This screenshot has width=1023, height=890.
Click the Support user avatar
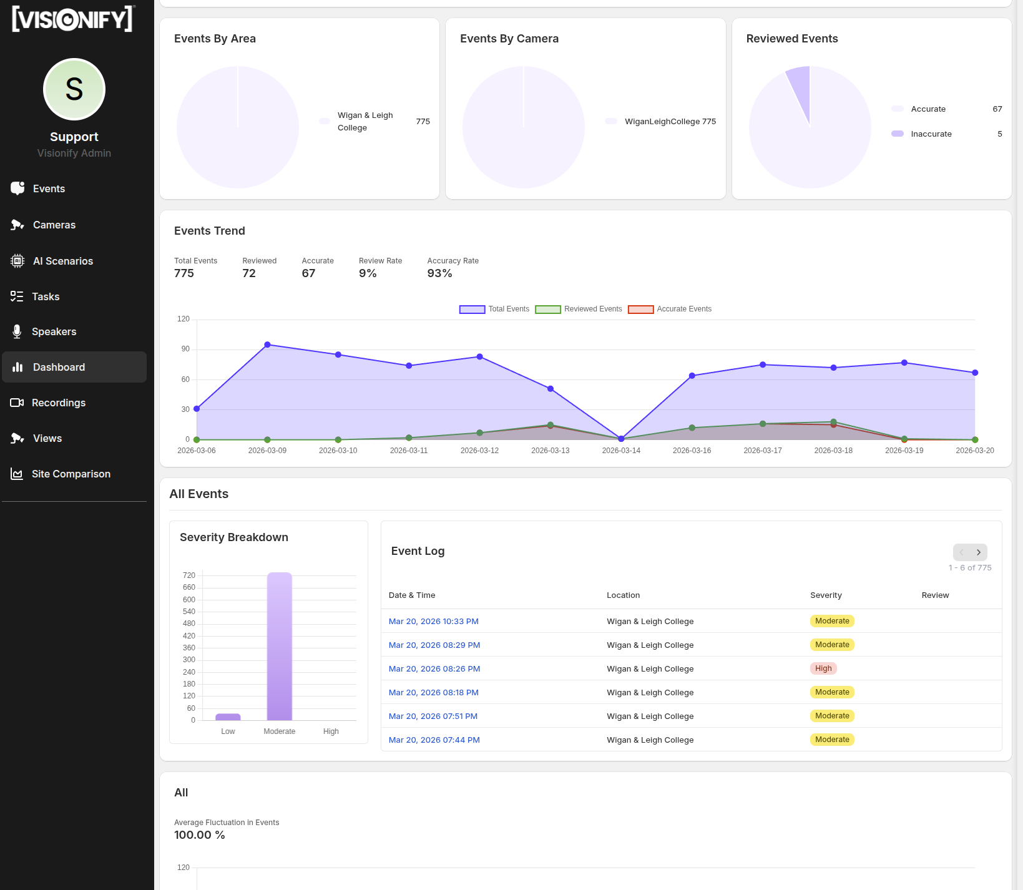[74, 89]
